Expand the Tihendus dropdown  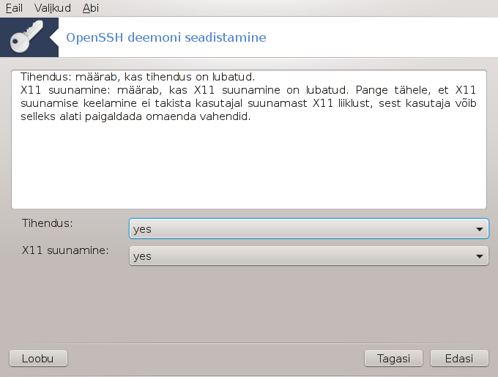(309, 228)
